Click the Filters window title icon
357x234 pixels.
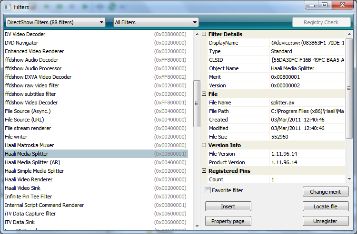pos(7,7)
